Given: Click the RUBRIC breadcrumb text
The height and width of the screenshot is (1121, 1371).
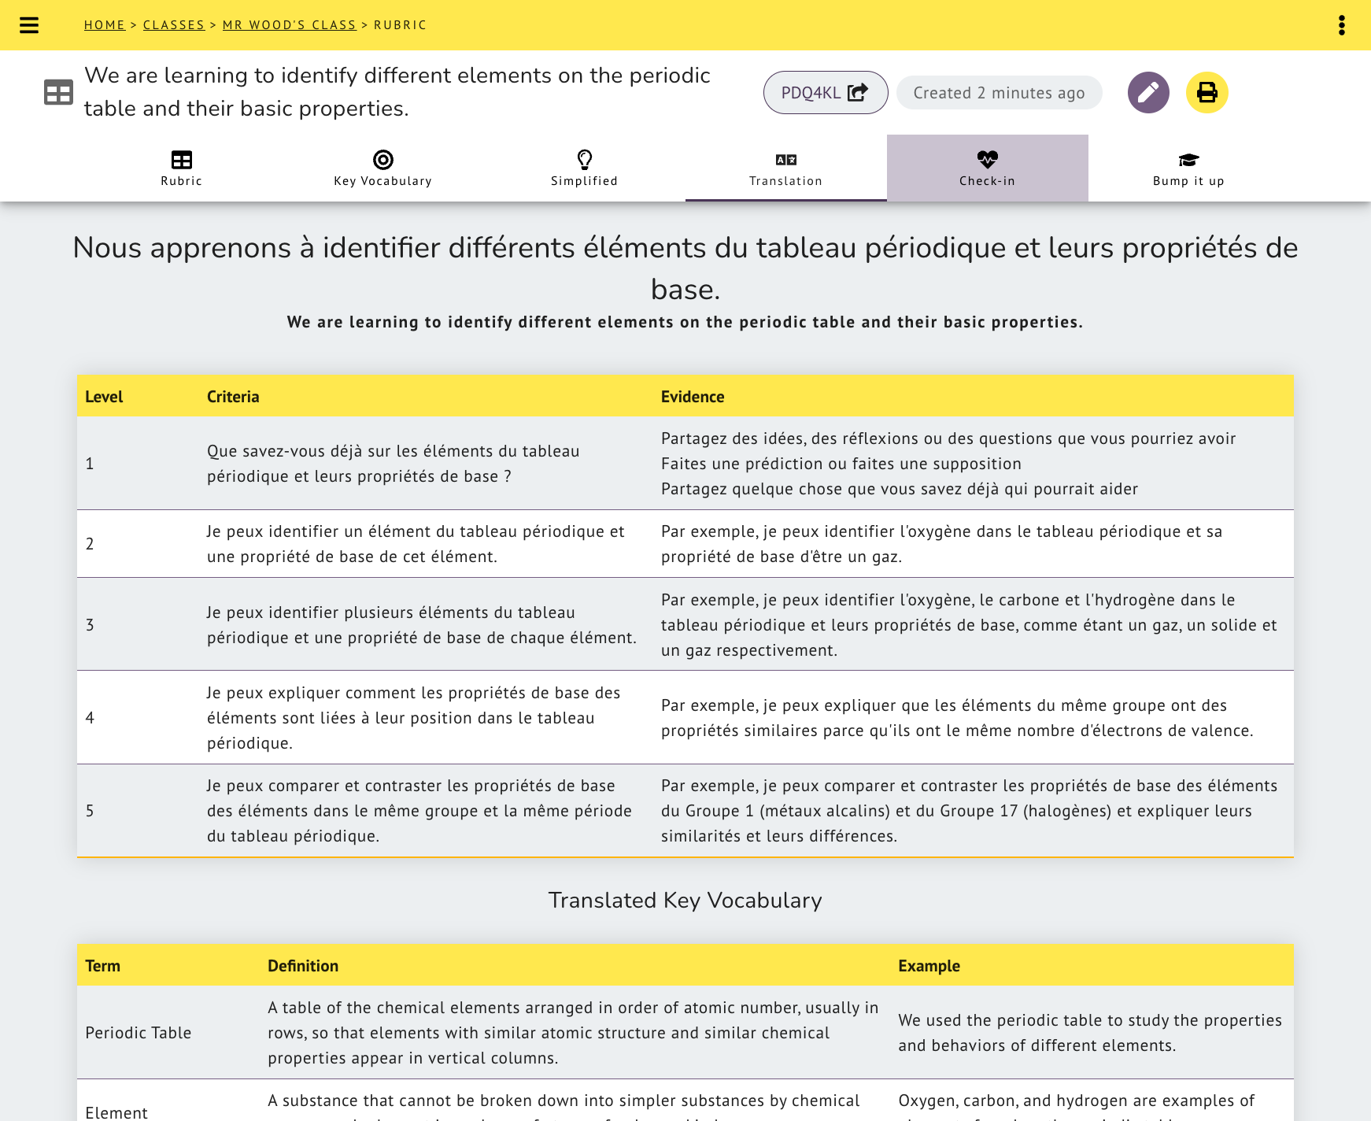Looking at the screenshot, I should click(x=401, y=25).
